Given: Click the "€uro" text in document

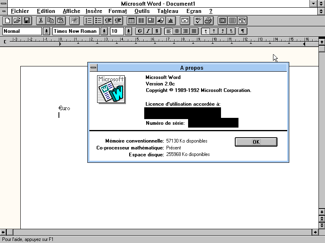Looking at the screenshot, I should pyautogui.click(x=64, y=108).
